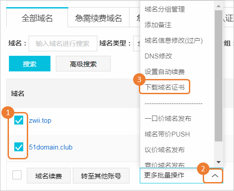Open the zwii.top domain link

40,120
